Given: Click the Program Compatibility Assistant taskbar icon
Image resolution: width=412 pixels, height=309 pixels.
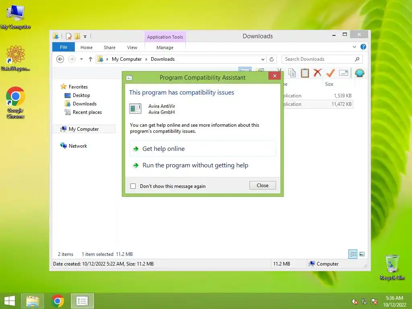Looking at the screenshot, I should (x=82, y=301).
